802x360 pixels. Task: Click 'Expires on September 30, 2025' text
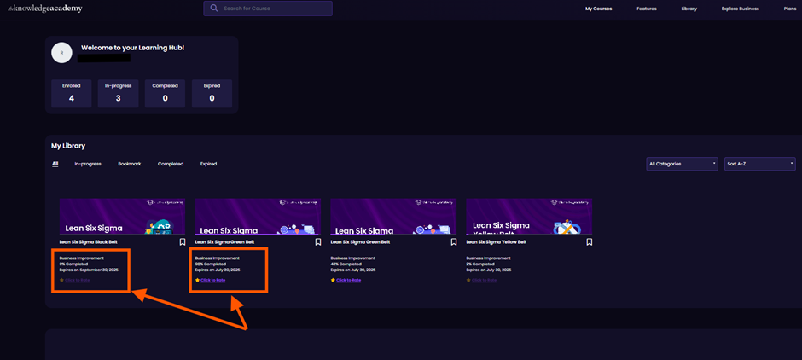tap(89, 270)
